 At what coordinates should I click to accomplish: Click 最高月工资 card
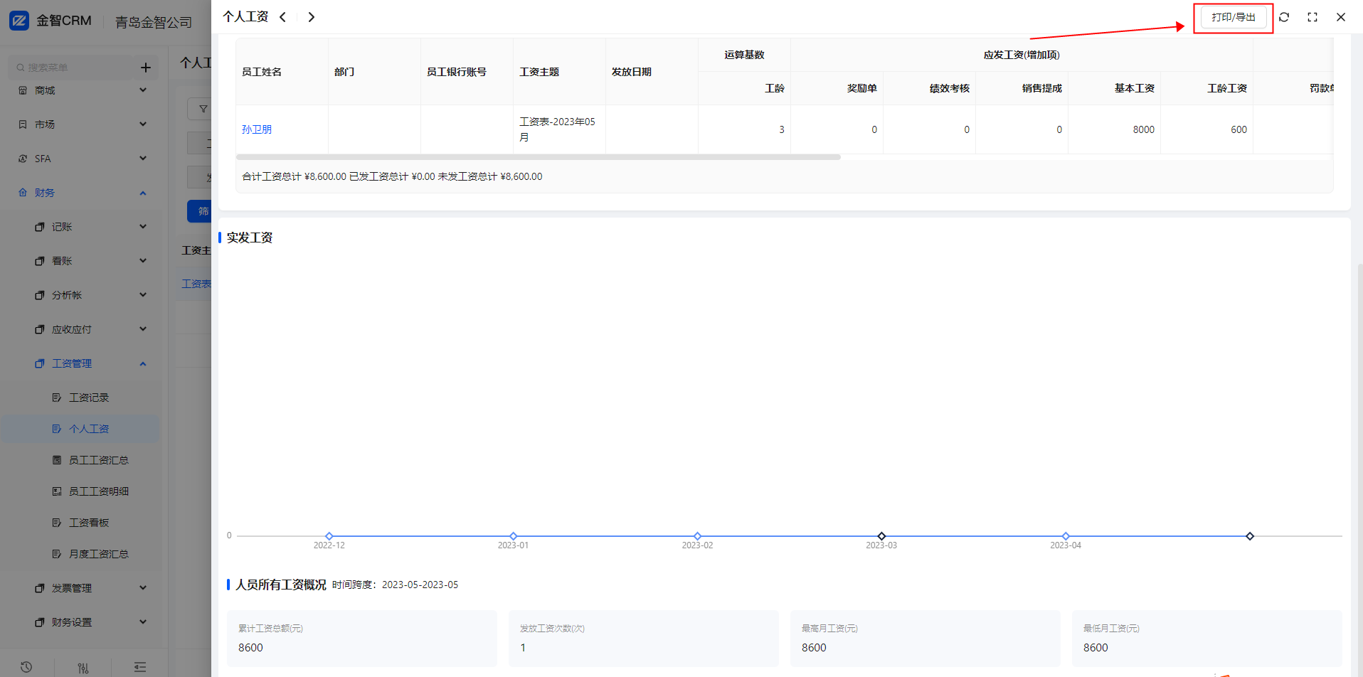(926, 638)
